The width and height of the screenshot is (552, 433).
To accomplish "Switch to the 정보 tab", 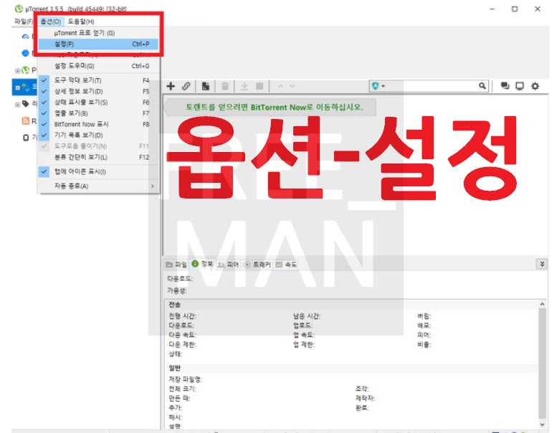I will [202, 264].
